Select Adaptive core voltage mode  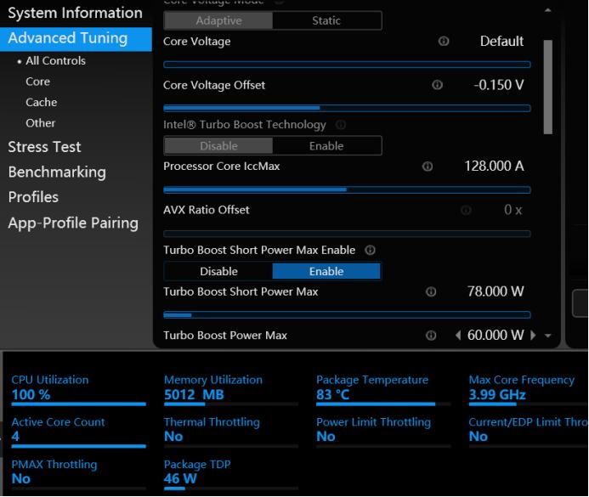[218, 20]
